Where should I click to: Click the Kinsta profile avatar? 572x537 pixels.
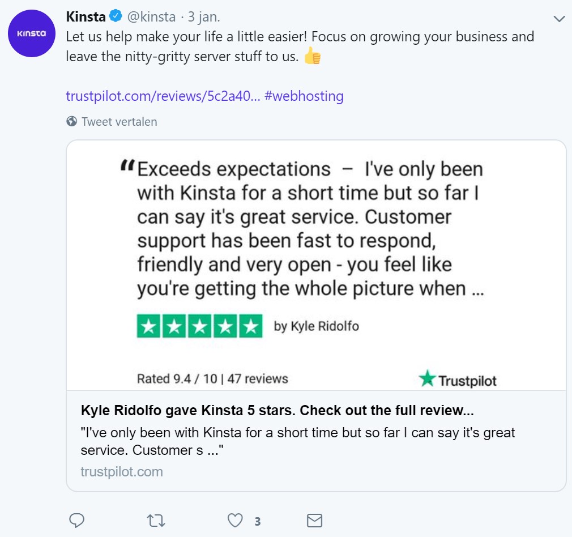pyautogui.click(x=32, y=33)
